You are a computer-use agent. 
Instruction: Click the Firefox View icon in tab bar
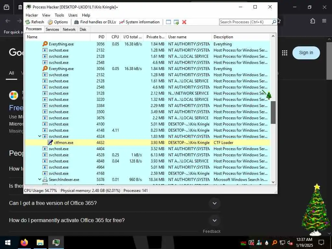tap(6, 7)
